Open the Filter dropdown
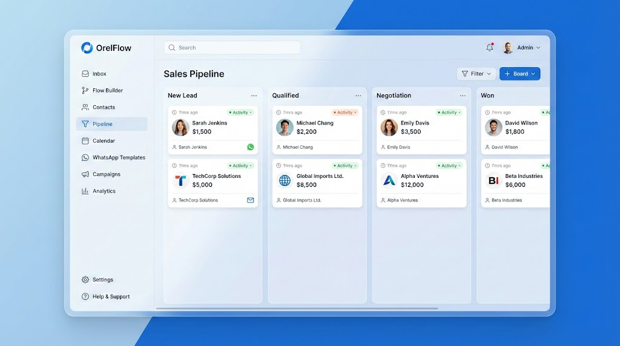The width and height of the screenshot is (620, 346). 477,74
